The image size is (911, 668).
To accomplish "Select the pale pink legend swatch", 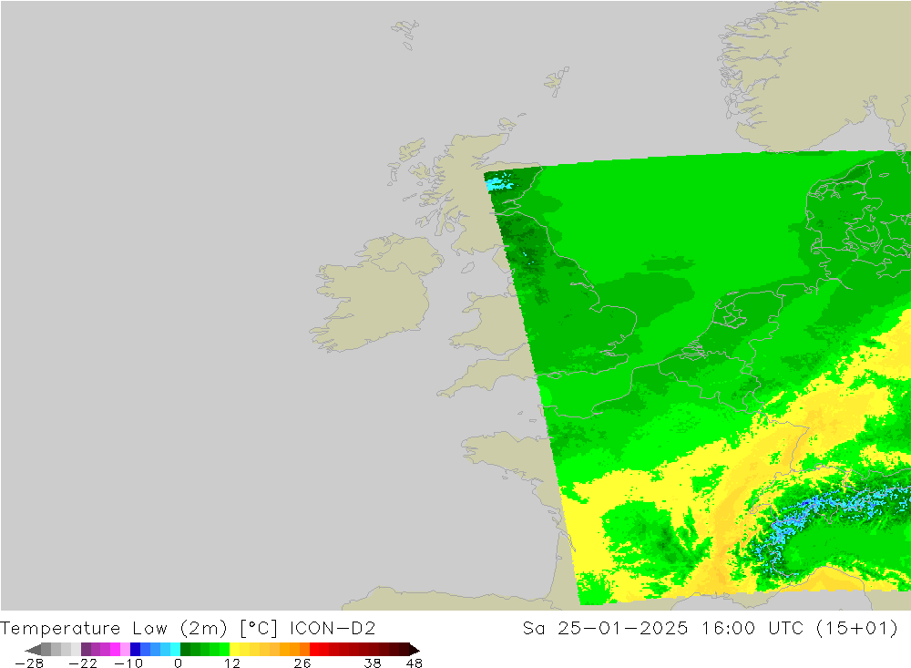I will (x=125, y=650).
